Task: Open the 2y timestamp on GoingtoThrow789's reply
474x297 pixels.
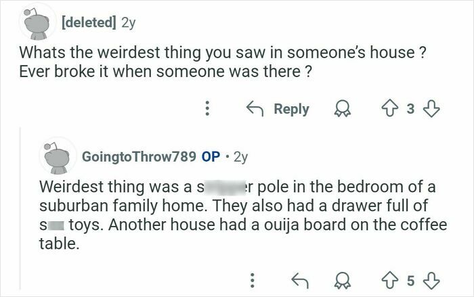Action: pyautogui.click(x=240, y=156)
